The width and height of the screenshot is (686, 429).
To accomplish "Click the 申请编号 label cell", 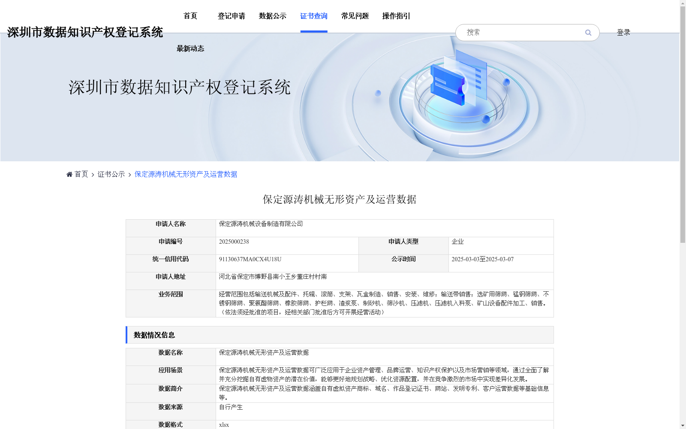I will pyautogui.click(x=171, y=246).
